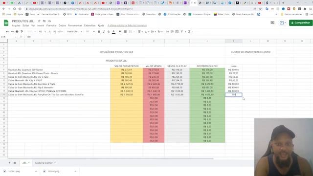Click the Compartilhar button
Screen dimensions: 313x176
301,23
